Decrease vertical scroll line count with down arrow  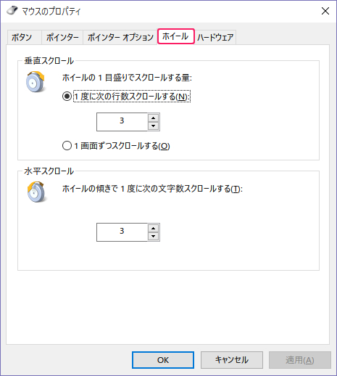(153, 126)
